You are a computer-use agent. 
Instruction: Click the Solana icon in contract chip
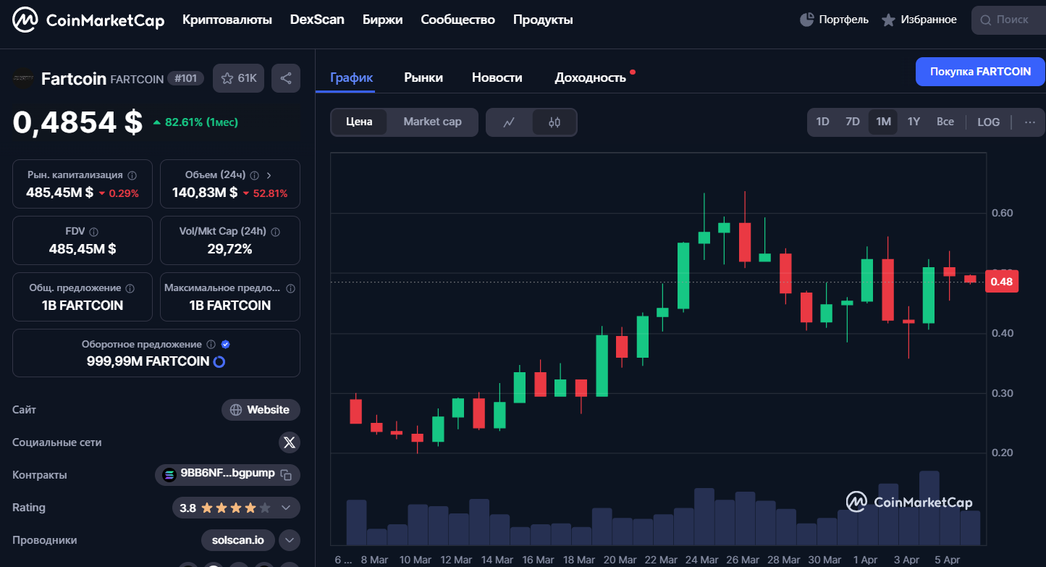pos(169,475)
